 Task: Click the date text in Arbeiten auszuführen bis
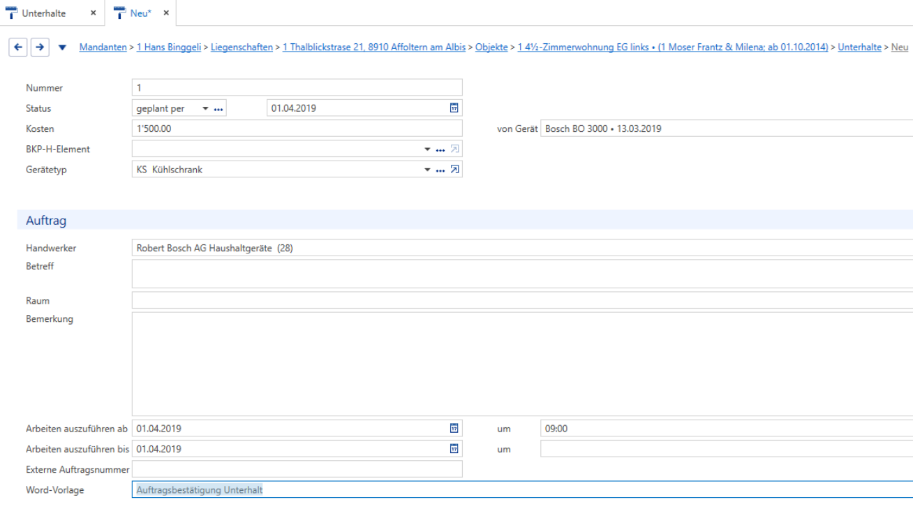[x=159, y=449]
